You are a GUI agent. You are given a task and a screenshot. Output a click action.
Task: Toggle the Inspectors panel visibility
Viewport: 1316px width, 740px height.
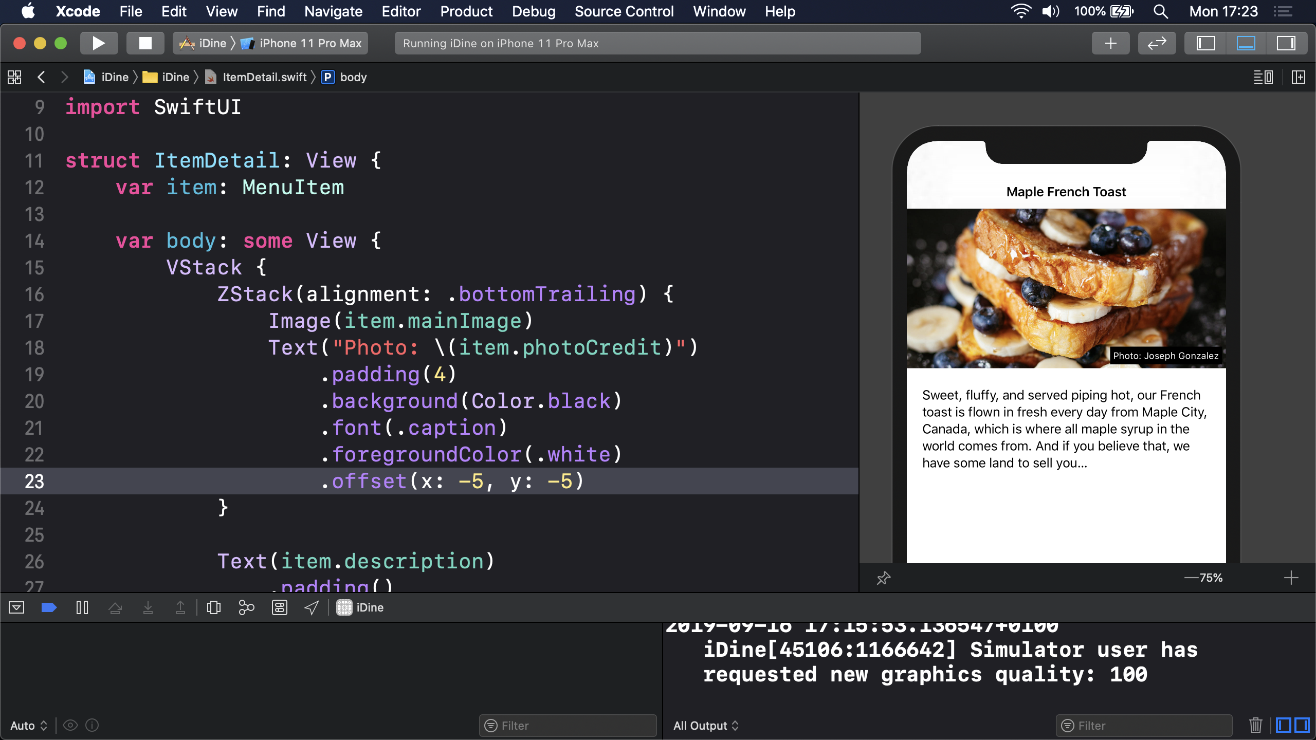(x=1286, y=43)
